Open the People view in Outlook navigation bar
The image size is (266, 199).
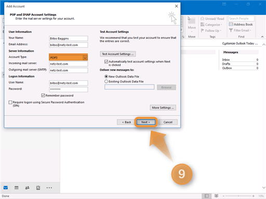pyautogui.click(x=27, y=188)
